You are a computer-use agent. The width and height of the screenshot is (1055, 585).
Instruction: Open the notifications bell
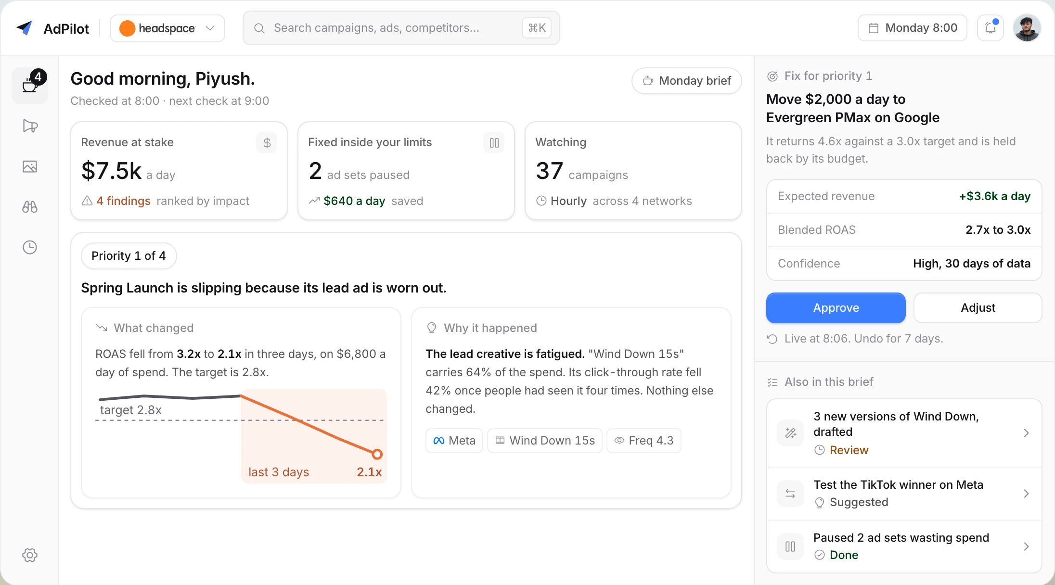[x=991, y=28]
